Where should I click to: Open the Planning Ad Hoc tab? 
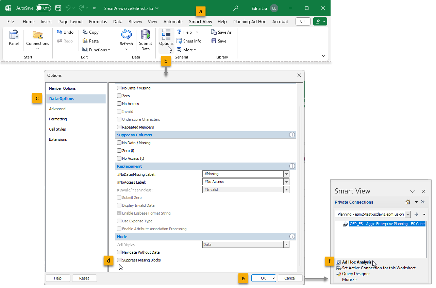click(250, 21)
